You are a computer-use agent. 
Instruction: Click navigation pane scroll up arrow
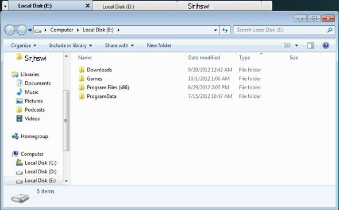(x=67, y=56)
